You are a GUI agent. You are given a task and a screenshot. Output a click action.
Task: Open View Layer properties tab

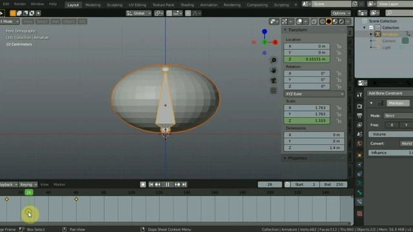[359, 124]
